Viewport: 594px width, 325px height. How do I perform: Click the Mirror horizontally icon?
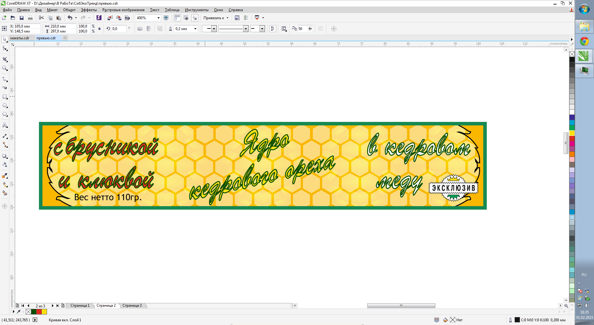pyautogui.click(x=140, y=29)
